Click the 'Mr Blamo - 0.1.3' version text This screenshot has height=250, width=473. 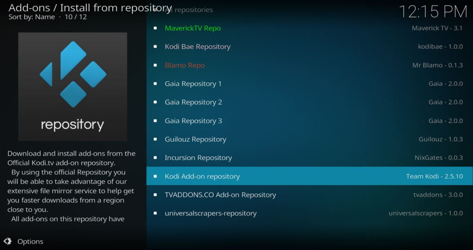(437, 65)
